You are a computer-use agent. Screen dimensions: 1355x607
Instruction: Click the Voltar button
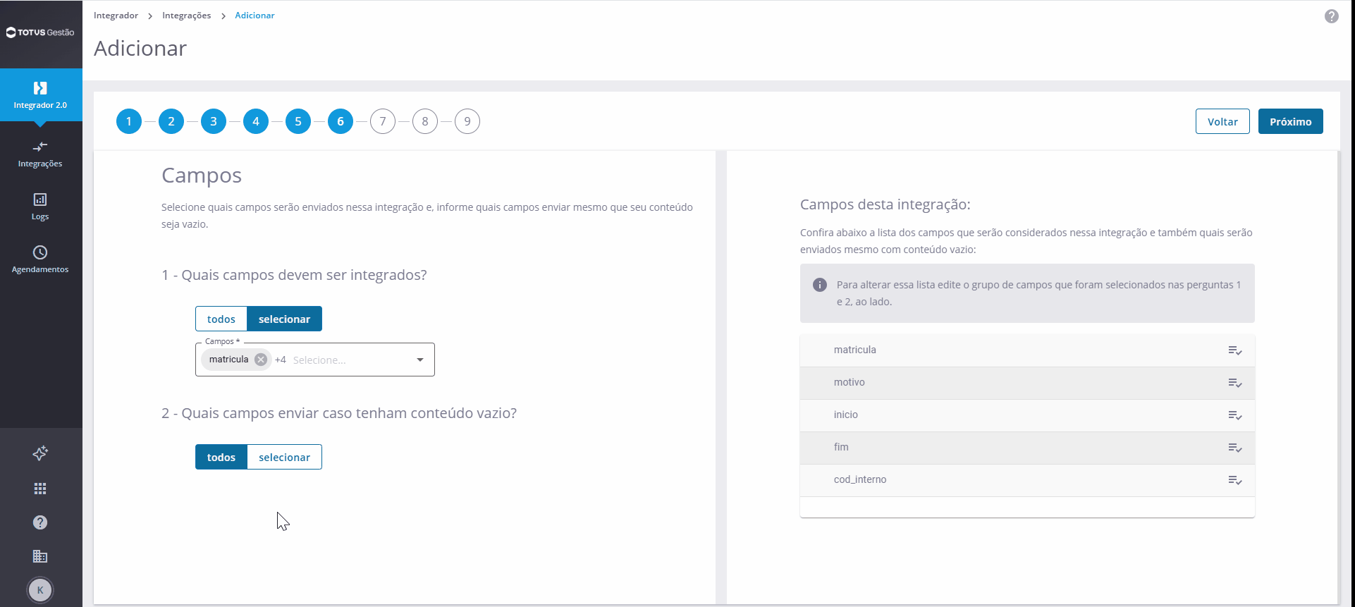click(x=1222, y=121)
